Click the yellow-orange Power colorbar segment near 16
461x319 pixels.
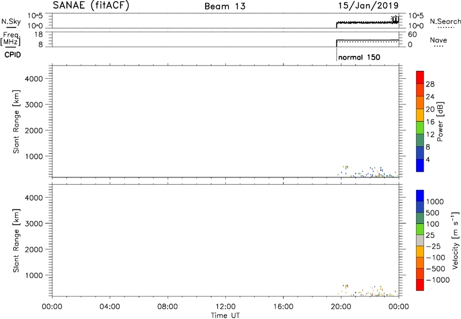click(420, 115)
